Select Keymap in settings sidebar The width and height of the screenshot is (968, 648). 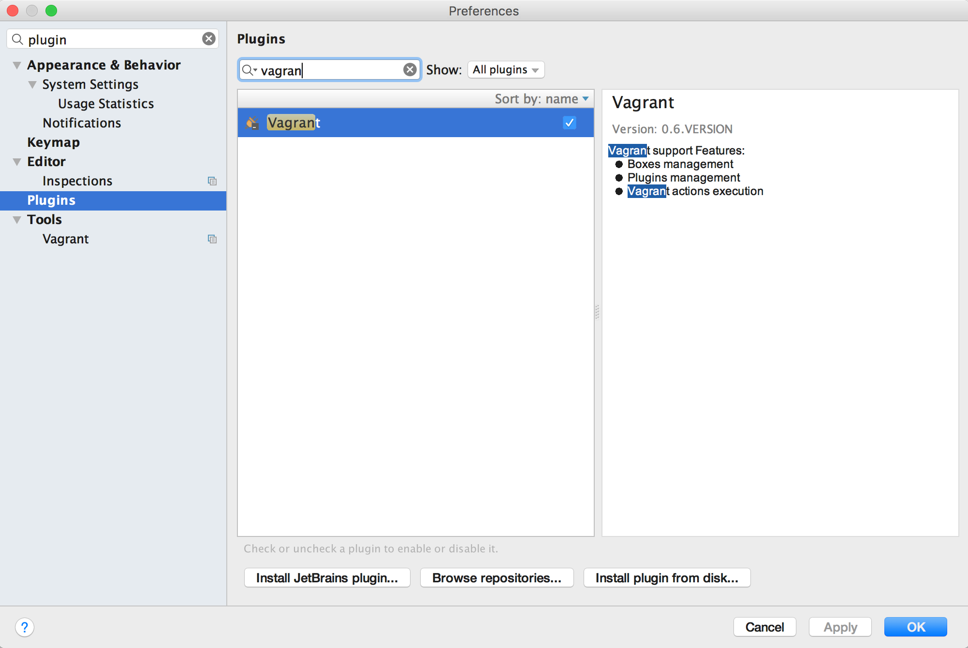coord(53,142)
